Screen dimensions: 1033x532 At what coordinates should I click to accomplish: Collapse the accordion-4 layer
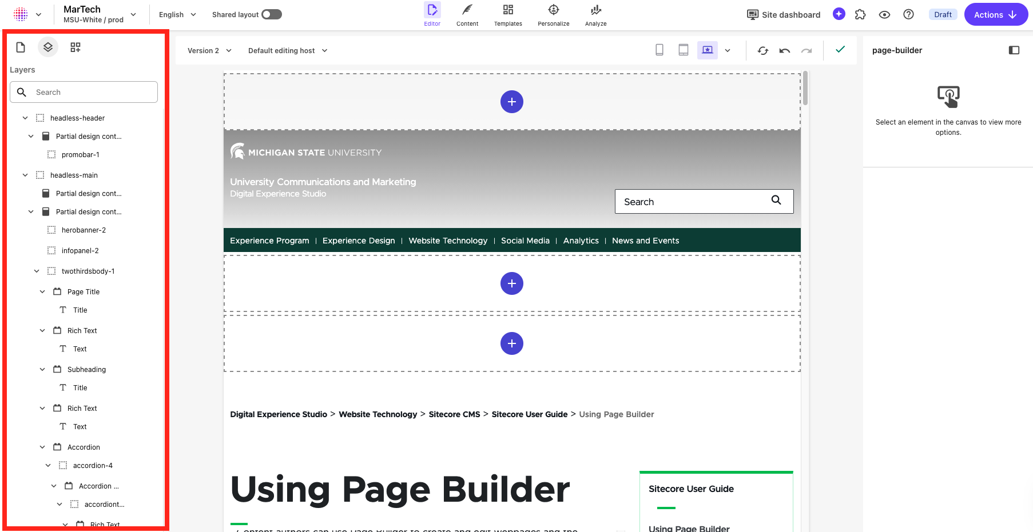pos(48,465)
